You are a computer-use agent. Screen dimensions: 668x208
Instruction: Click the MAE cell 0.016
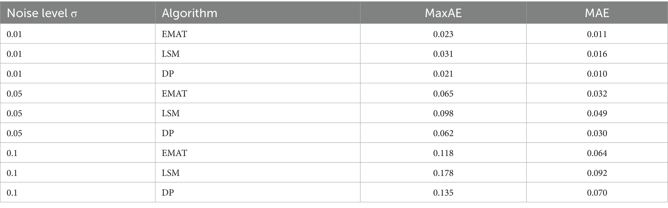(x=597, y=54)
